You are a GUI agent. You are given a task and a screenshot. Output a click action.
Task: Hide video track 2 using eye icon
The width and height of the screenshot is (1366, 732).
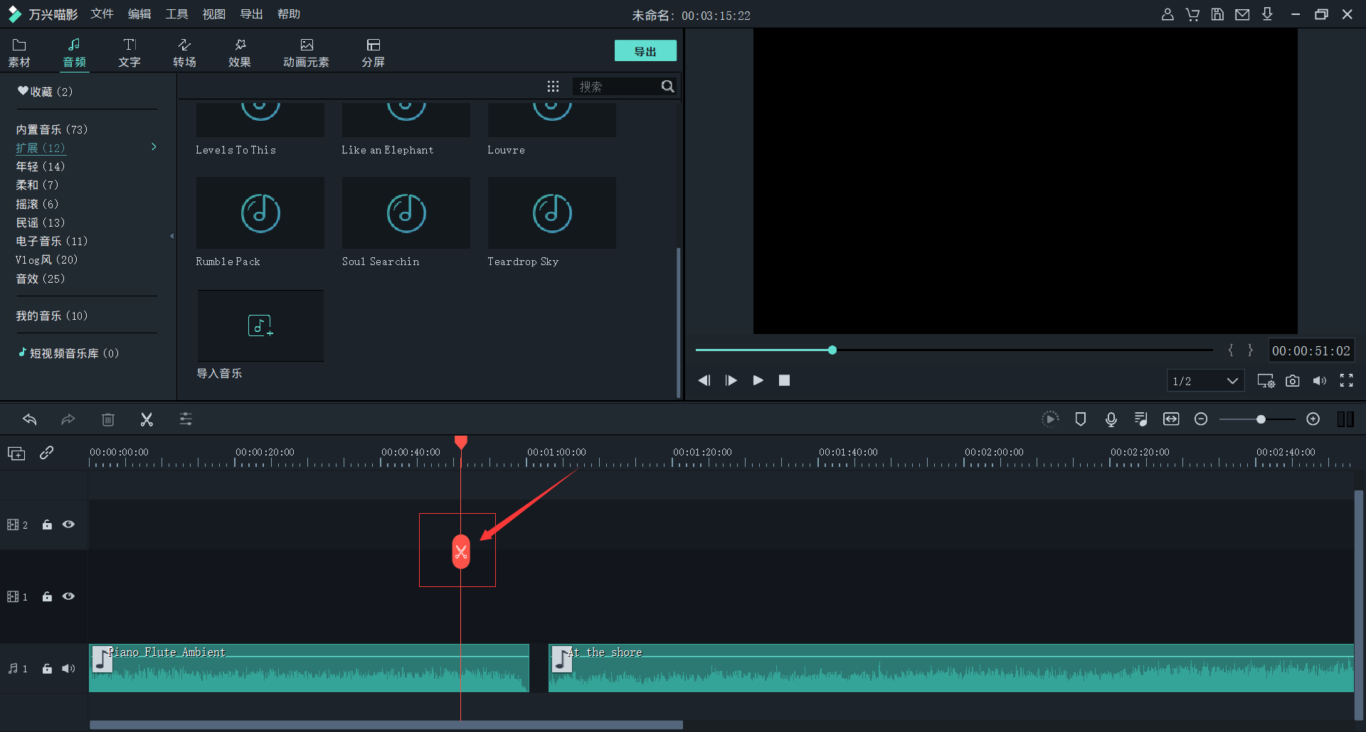68,524
